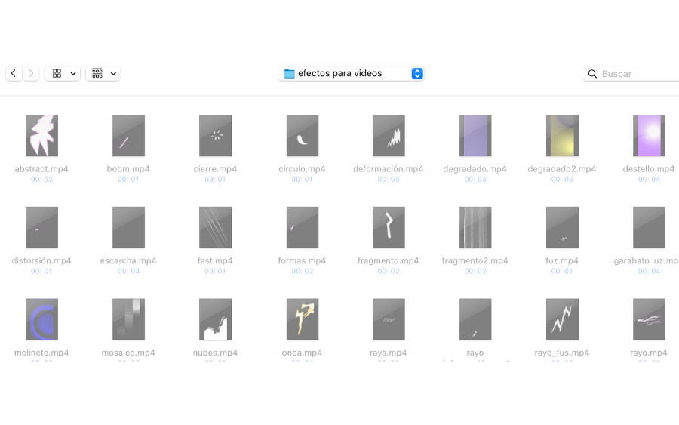
Task: Click the escarcha.mp4 file name label
Action: (128, 261)
